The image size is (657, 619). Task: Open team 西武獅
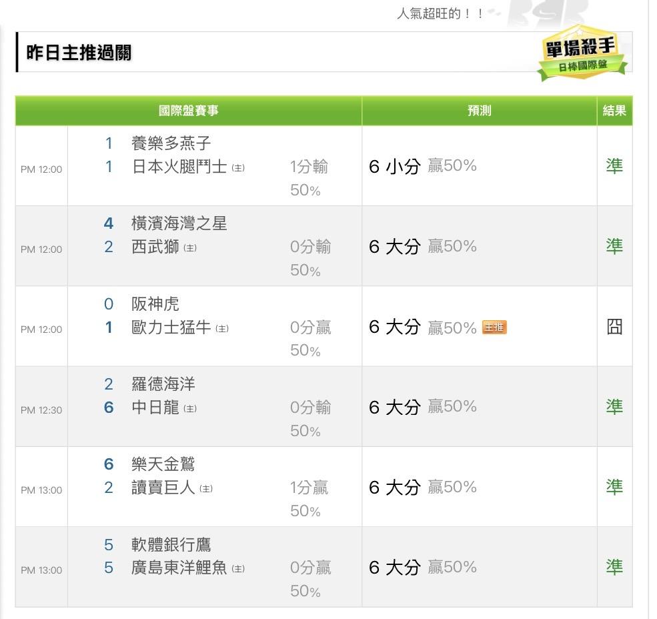pyautogui.click(x=155, y=247)
